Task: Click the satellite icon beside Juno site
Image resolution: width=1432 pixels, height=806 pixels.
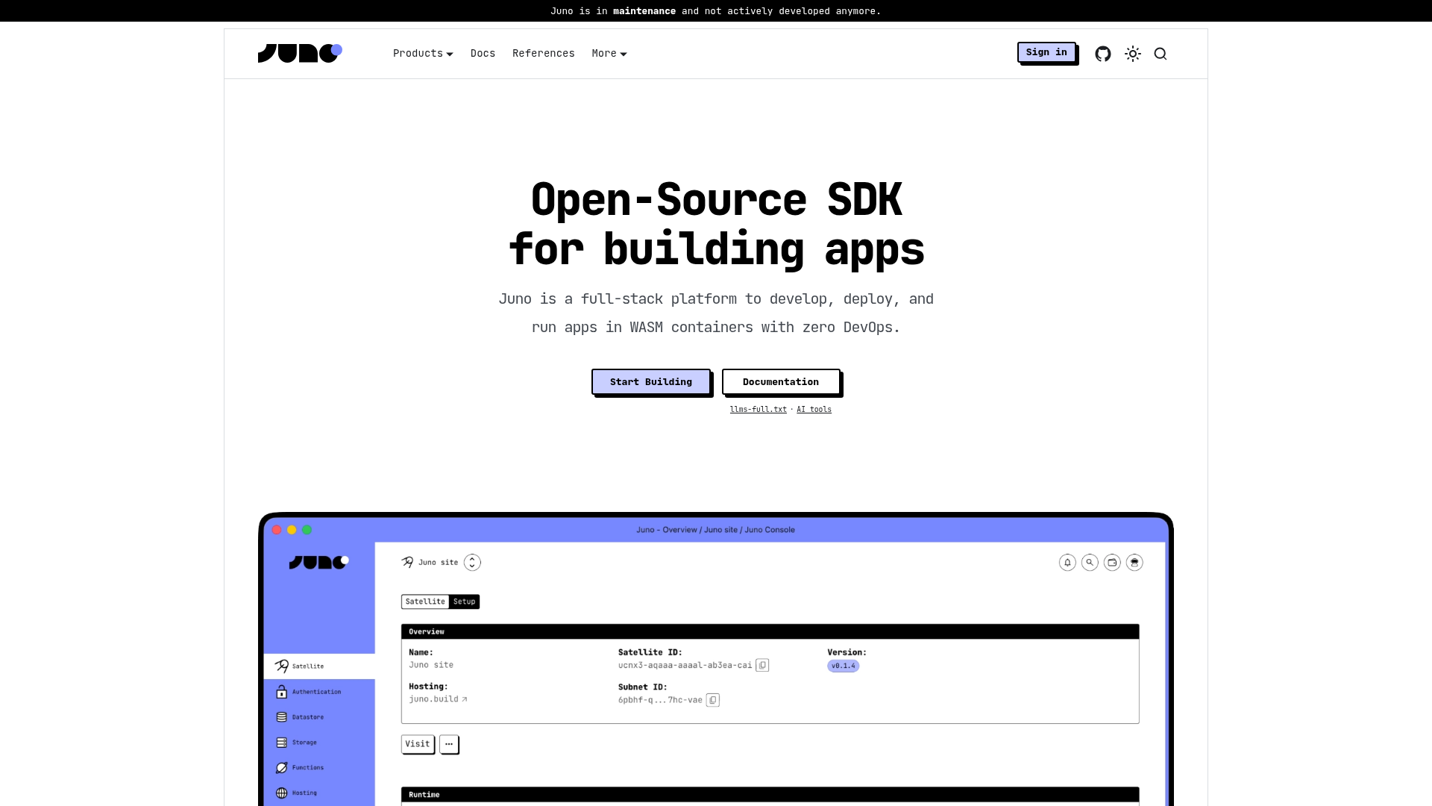Action: 407,562
